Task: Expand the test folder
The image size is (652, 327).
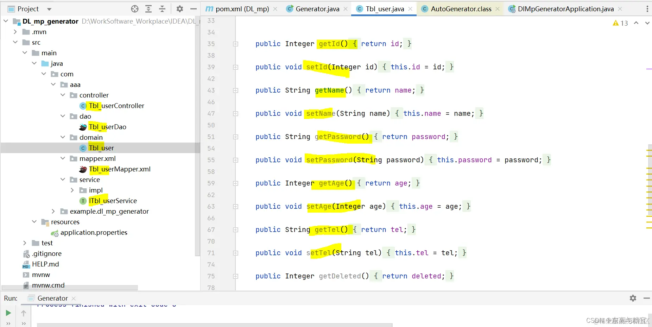Action: (25, 243)
